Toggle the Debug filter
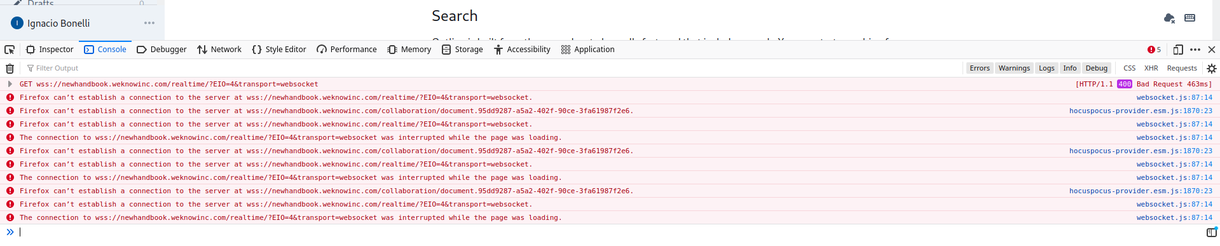The height and width of the screenshot is (246, 1220). click(1097, 68)
